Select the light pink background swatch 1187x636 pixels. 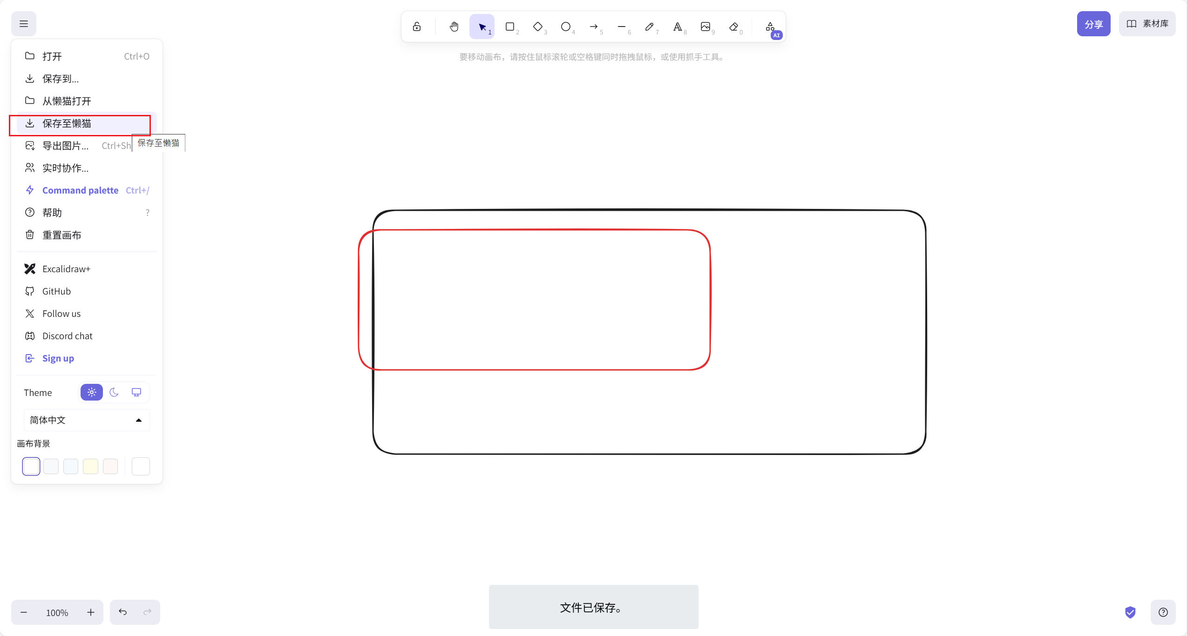click(x=110, y=466)
